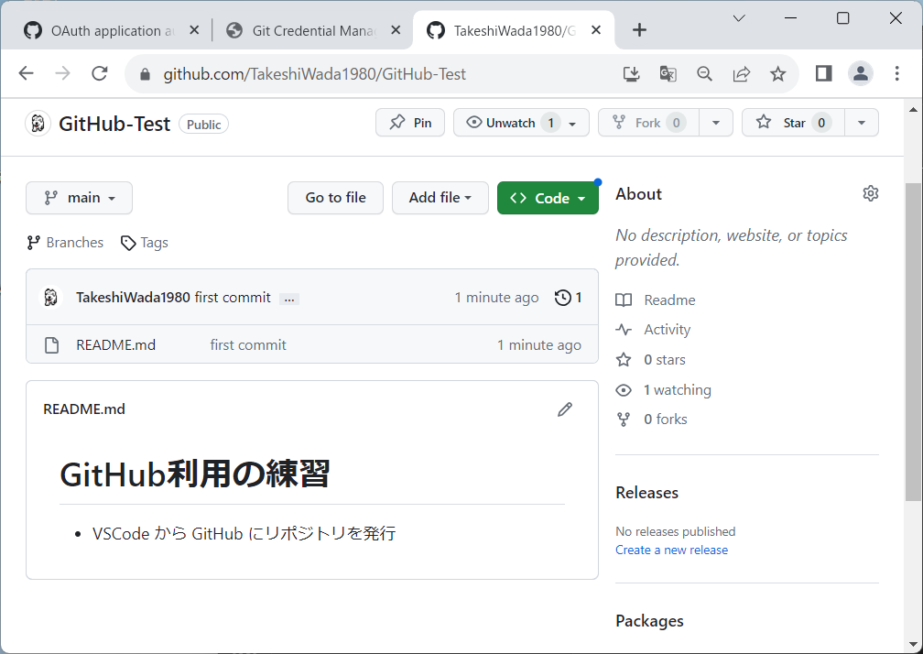Expand the green Code dropdown
923x654 pixels.
click(548, 198)
